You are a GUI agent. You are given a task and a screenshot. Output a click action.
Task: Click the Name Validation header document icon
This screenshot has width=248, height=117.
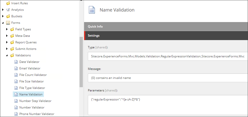pyautogui.click(x=92, y=10)
